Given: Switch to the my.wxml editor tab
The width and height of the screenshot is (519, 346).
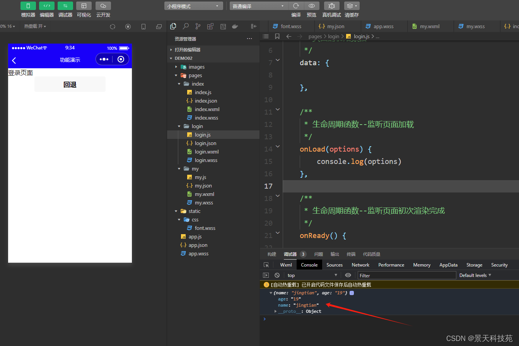Looking at the screenshot, I should (430, 26).
